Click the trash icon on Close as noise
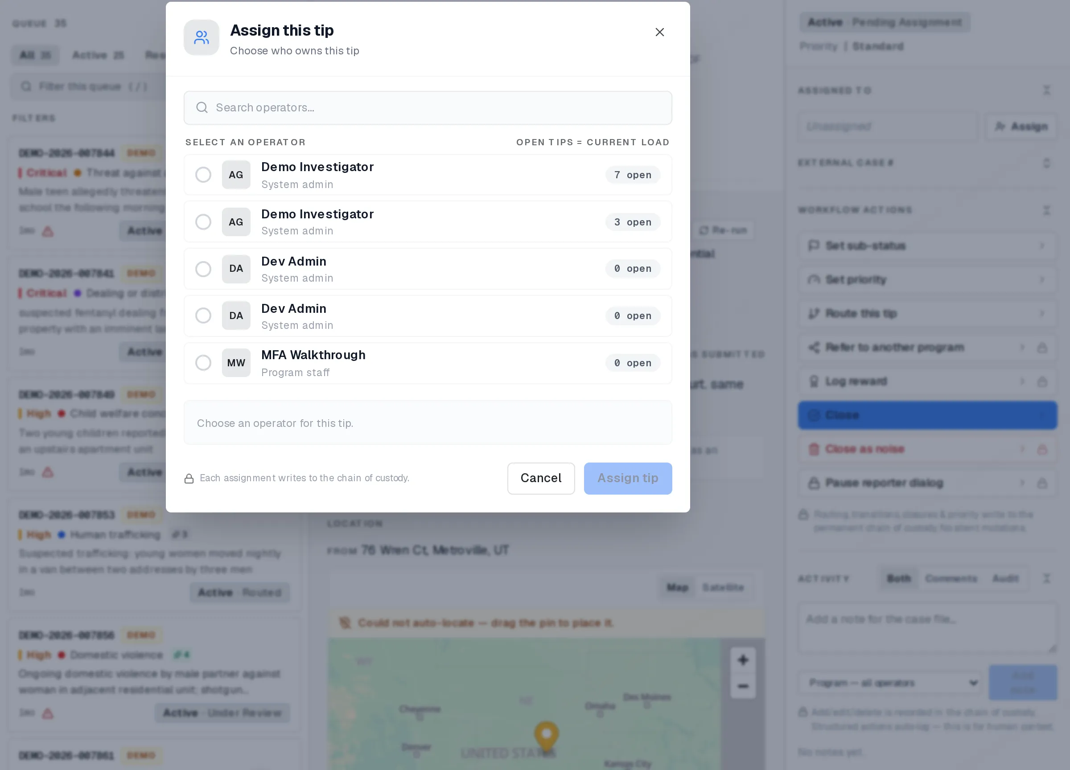Image resolution: width=1070 pixels, height=770 pixels. pyautogui.click(x=813, y=449)
